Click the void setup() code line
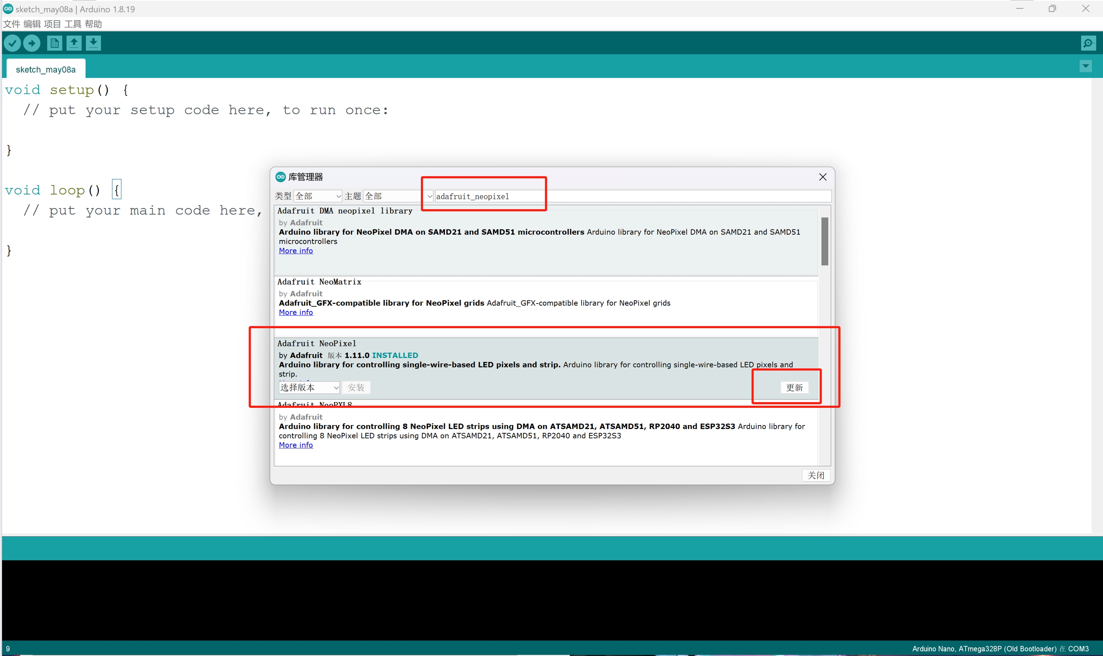The width and height of the screenshot is (1103, 656). pyautogui.click(x=67, y=90)
